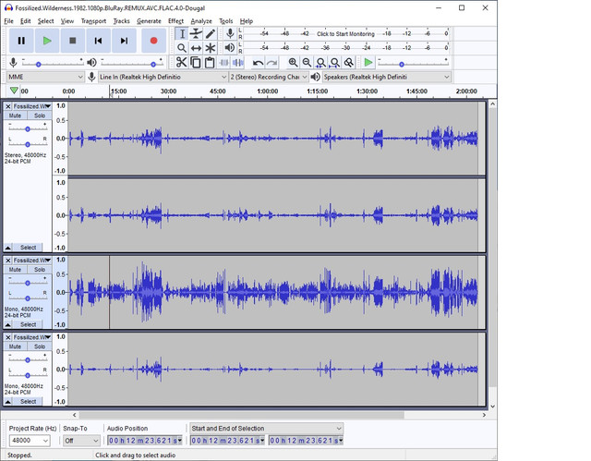
Task: Close the bottom mono track
Action: click(8, 337)
